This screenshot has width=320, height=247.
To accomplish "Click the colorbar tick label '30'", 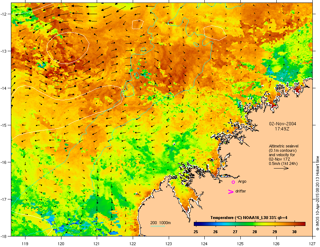I will coord(294,232).
